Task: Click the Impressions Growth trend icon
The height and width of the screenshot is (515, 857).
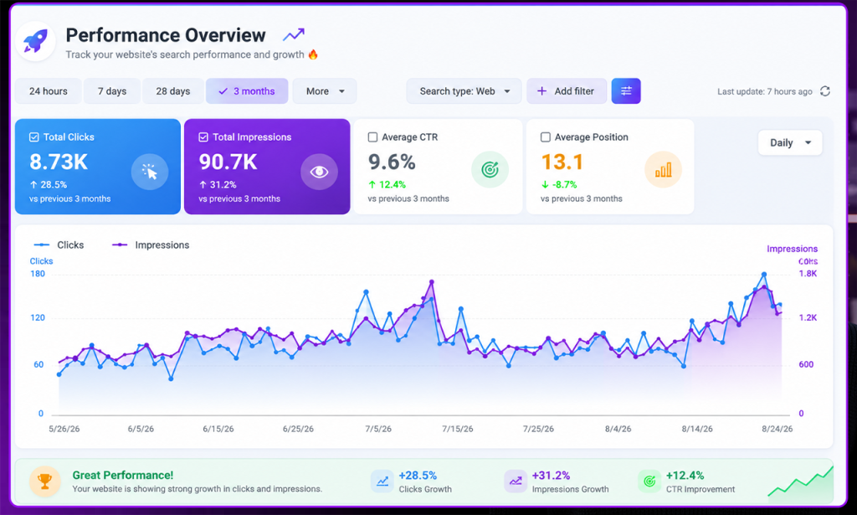Action: click(516, 482)
